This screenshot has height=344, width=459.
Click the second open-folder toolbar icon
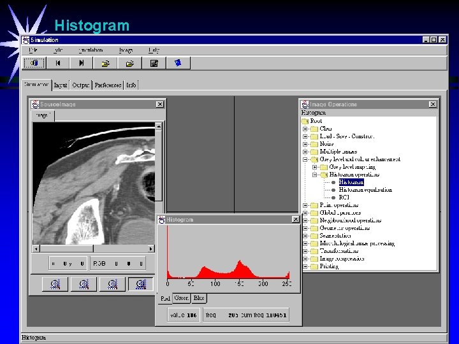click(x=129, y=63)
